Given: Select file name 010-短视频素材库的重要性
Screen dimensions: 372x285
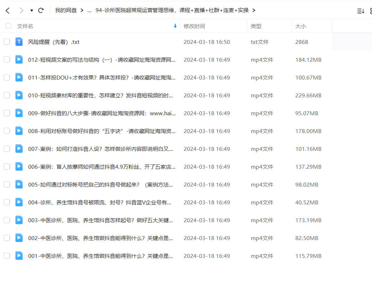Looking at the screenshot, I should tap(101, 95).
